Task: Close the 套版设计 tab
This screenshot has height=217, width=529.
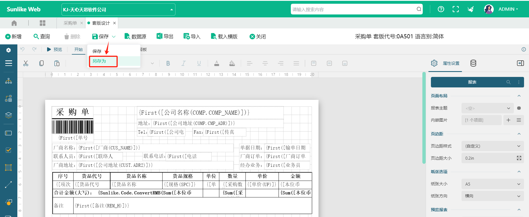Action: pos(114,23)
